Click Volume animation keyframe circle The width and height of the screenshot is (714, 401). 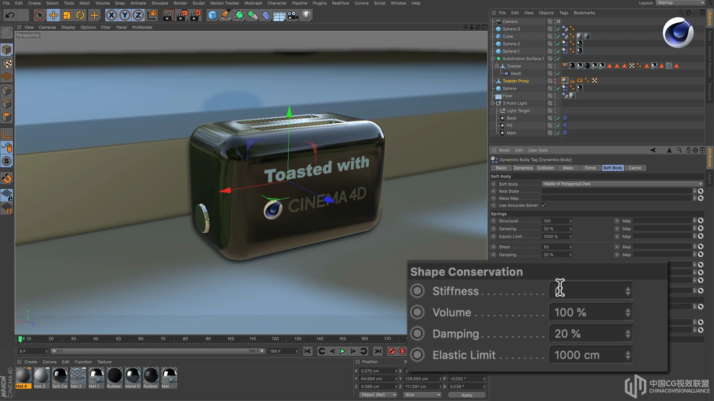(417, 312)
